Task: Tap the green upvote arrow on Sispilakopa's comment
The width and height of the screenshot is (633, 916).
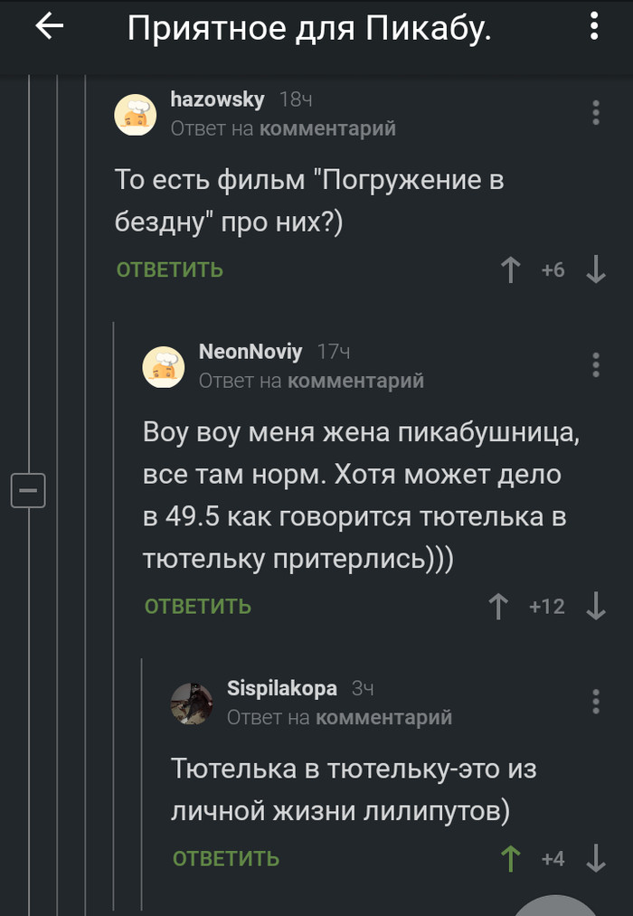Action: [510, 859]
